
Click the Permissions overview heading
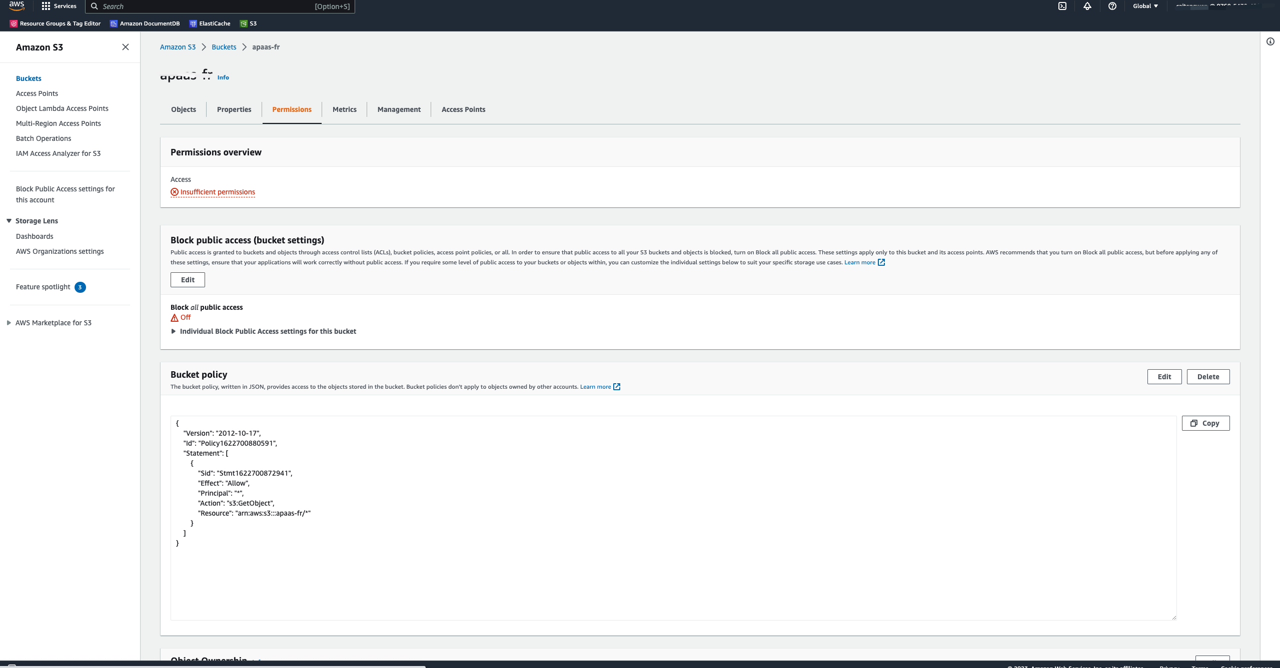pos(216,152)
